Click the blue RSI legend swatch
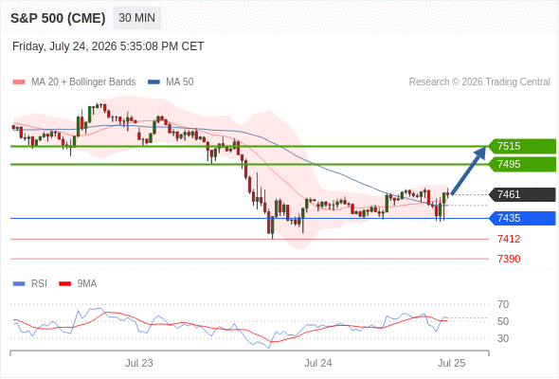 19,284
